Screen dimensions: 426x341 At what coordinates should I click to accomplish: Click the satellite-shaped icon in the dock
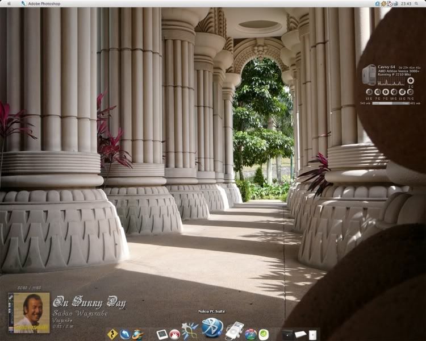(x=190, y=331)
